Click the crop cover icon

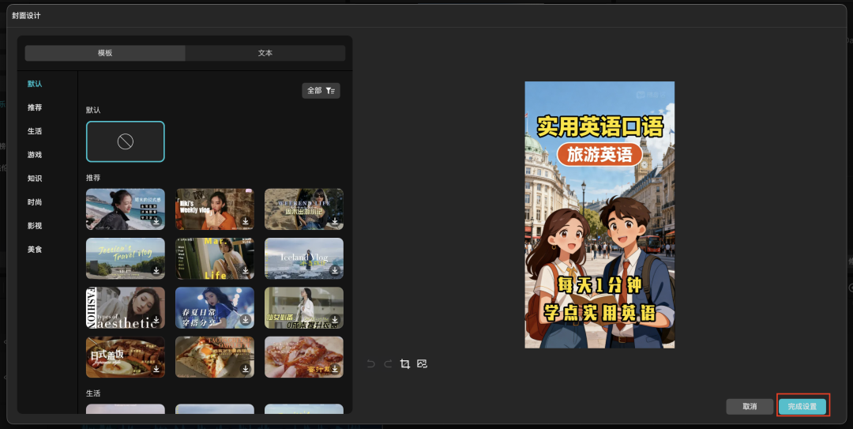point(404,363)
